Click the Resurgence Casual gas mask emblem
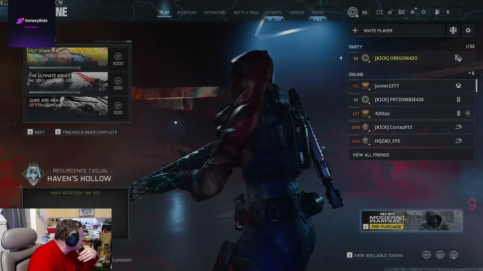 click(x=34, y=174)
